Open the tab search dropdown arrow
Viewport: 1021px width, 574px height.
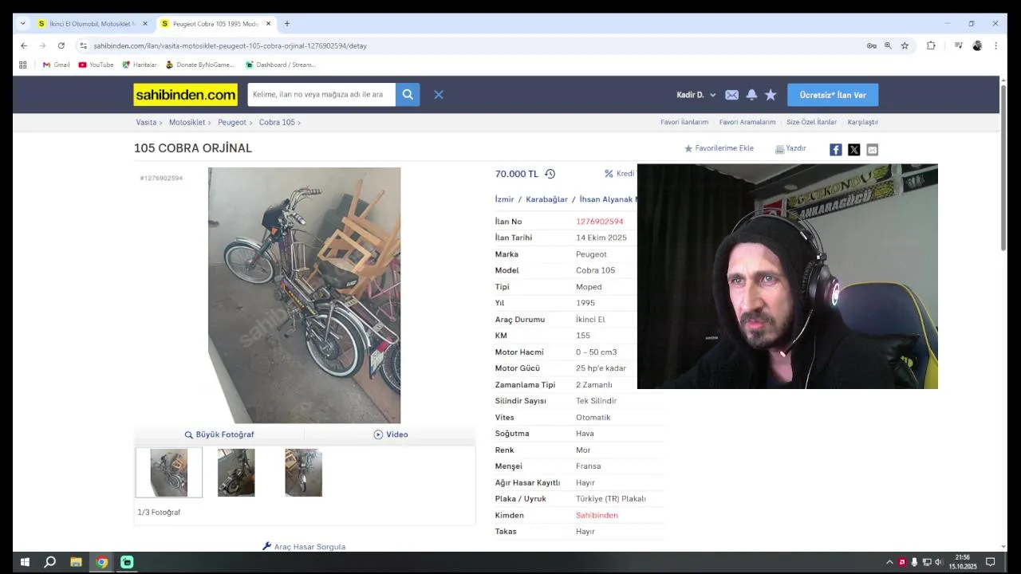22,23
